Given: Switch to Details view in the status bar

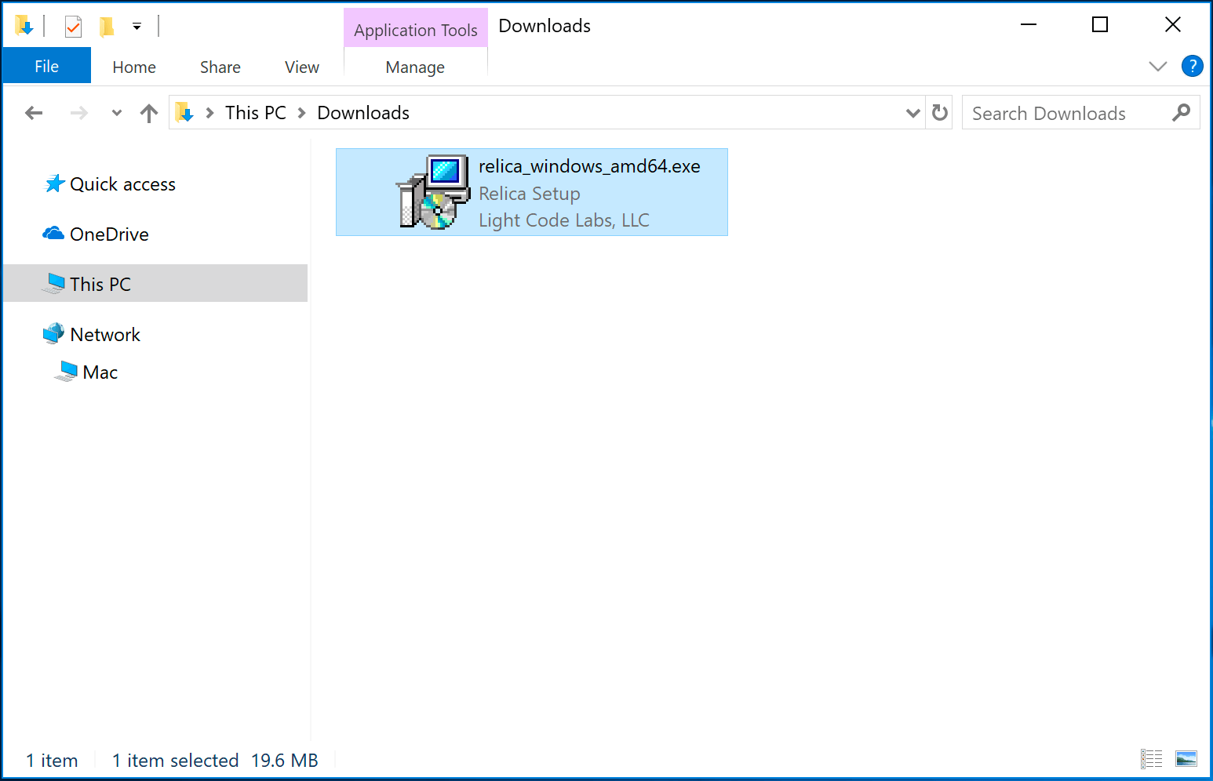Looking at the screenshot, I should pyautogui.click(x=1152, y=758).
